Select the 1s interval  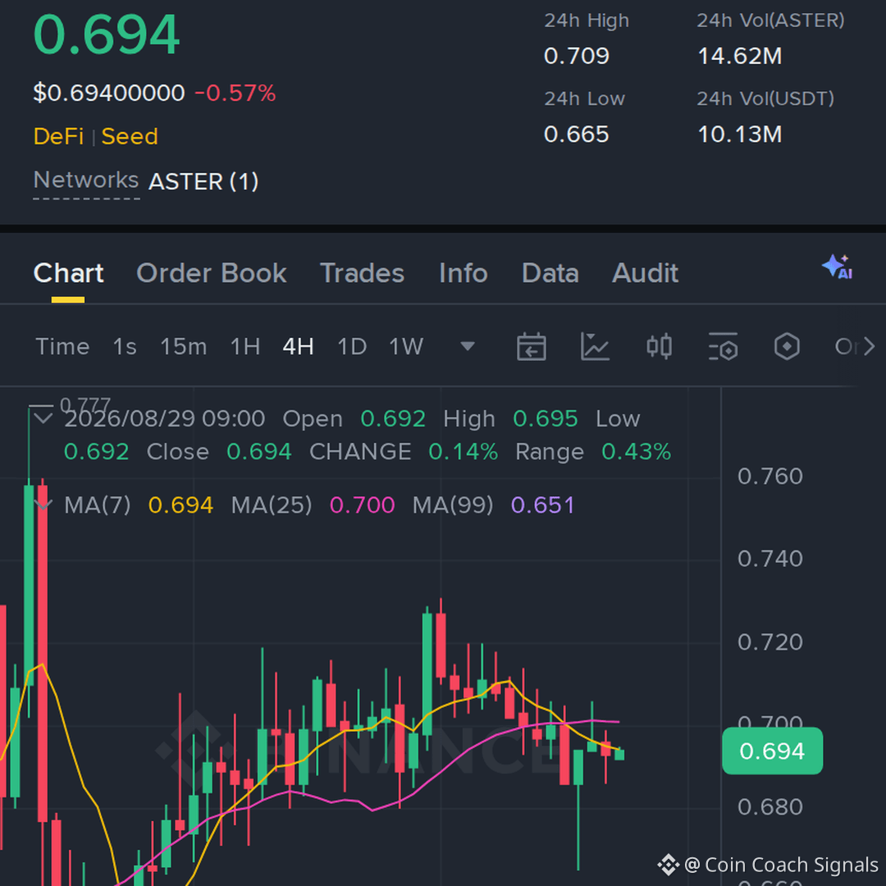point(125,346)
